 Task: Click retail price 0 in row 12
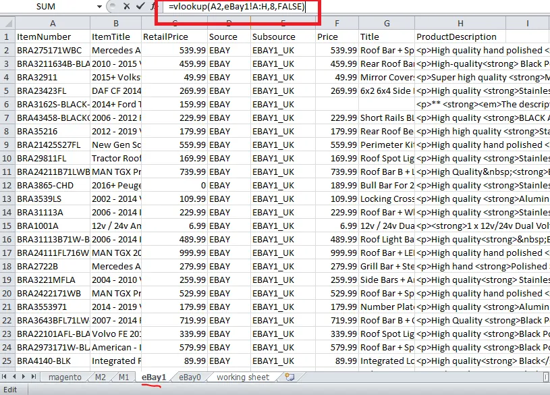(x=174, y=186)
